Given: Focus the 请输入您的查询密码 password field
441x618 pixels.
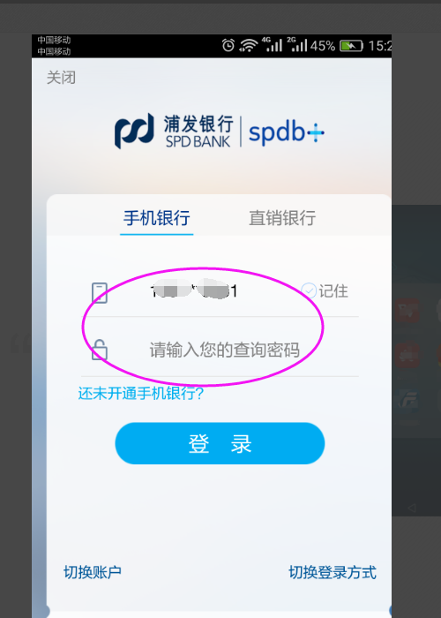Looking at the screenshot, I should click(224, 350).
